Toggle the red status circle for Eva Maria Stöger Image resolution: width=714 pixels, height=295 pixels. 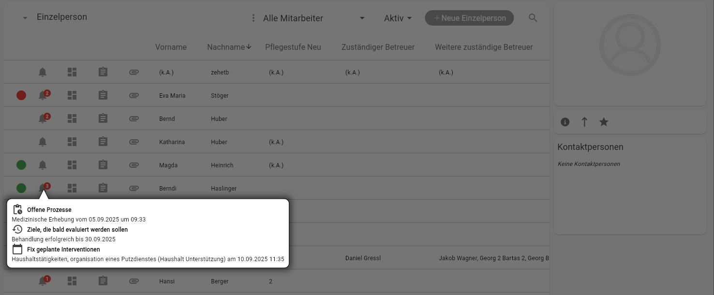21,95
